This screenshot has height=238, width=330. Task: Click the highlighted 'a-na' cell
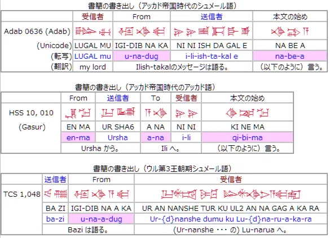pos(156,137)
